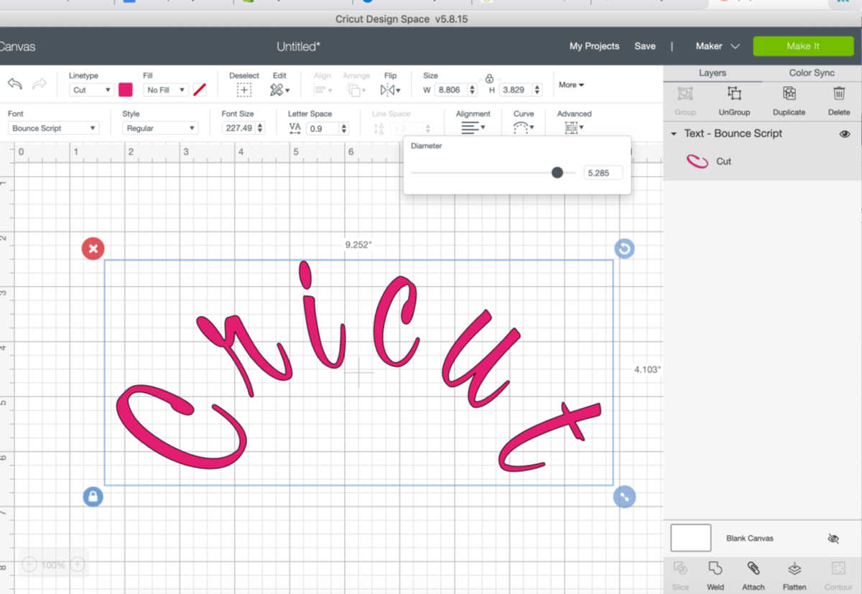
Task: Toggle Blank Canvas visibility
Action: coord(835,537)
